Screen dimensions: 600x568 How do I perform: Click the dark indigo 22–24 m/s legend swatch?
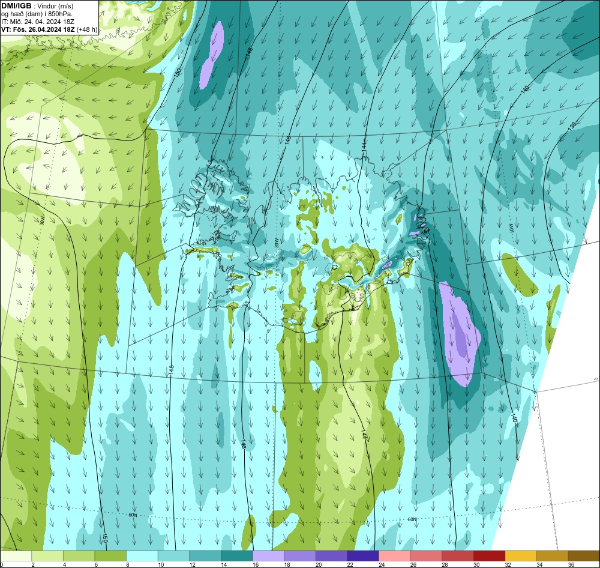pyautogui.click(x=363, y=556)
